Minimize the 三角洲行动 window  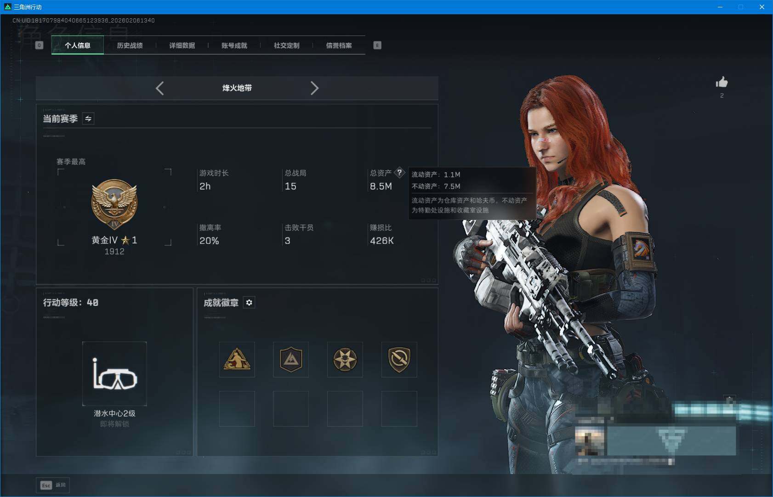(720, 7)
